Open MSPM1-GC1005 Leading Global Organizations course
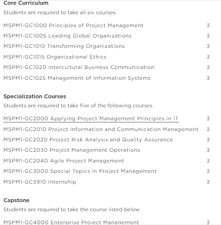The width and height of the screenshot is (221, 225). coord(67,36)
